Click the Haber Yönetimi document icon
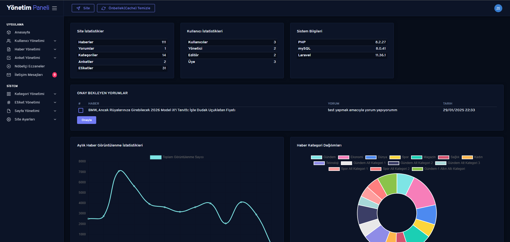This screenshot has height=242, width=510. click(9, 49)
